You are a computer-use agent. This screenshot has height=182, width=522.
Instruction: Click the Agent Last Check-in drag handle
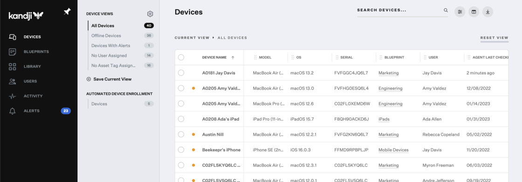(x=469, y=58)
